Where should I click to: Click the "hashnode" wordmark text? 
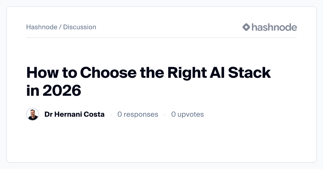click(274, 27)
